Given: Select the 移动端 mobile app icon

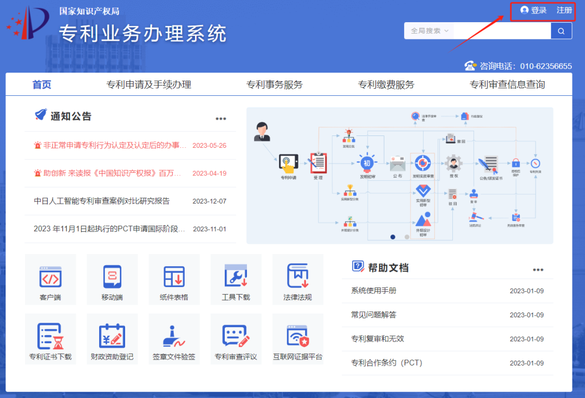Looking at the screenshot, I should pos(112,279).
